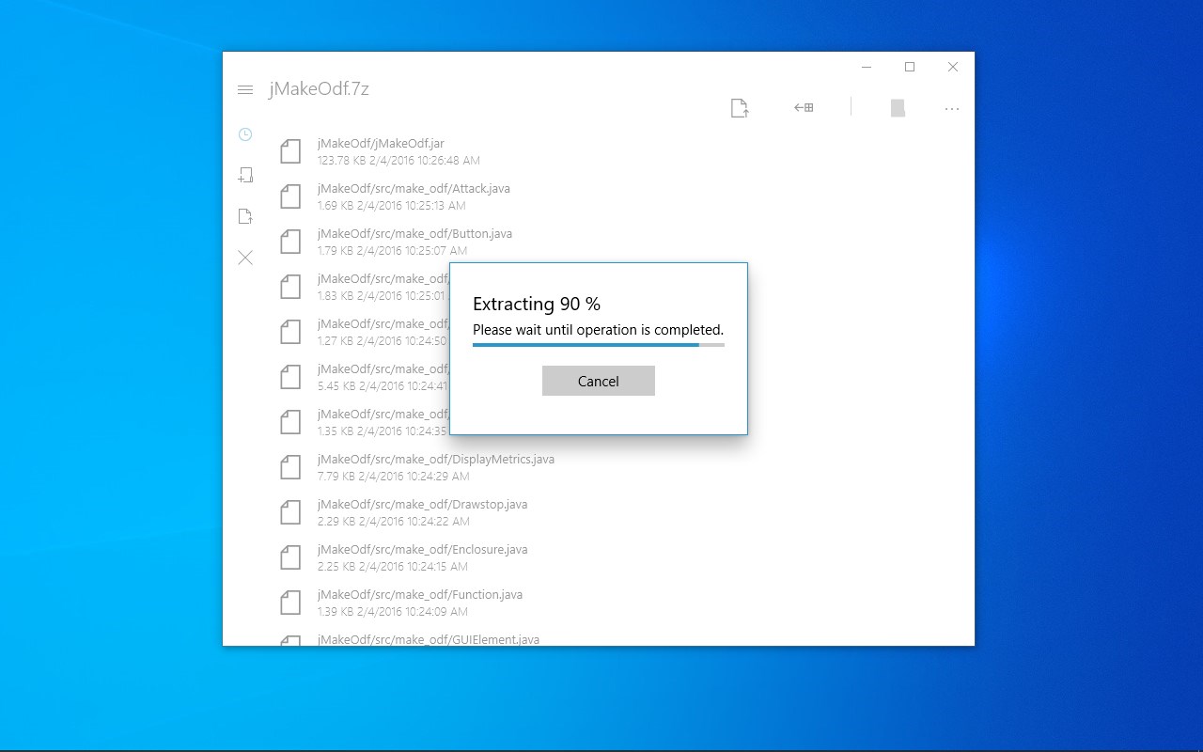Click the 2.29 KB size and date line
The height and width of the screenshot is (752, 1203).
tap(393, 522)
